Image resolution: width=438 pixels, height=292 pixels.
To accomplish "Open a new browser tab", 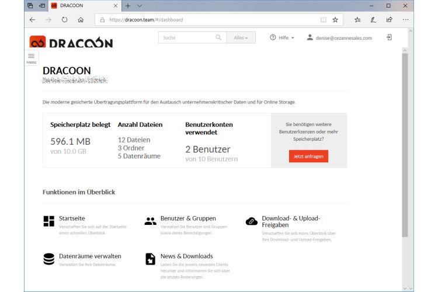I will tap(127, 5).
